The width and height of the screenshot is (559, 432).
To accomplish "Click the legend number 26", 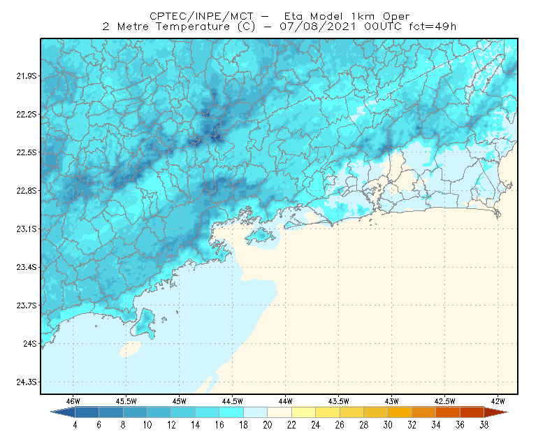I will pyautogui.click(x=340, y=425).
